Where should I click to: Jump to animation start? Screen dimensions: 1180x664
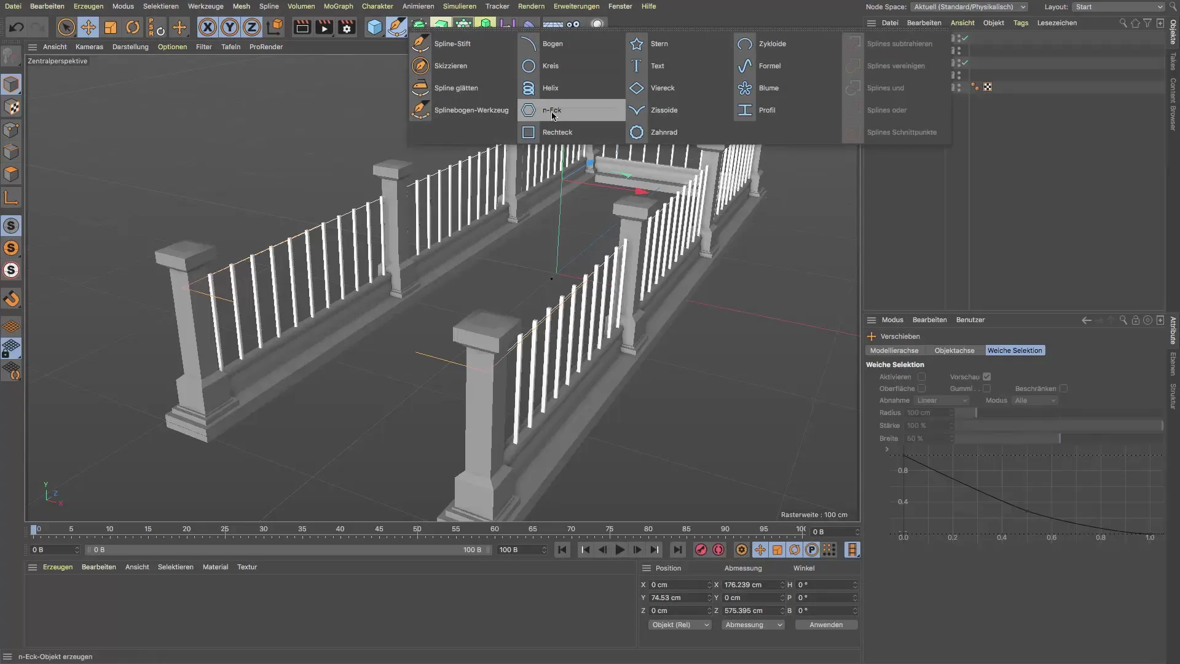coord(562,550)
